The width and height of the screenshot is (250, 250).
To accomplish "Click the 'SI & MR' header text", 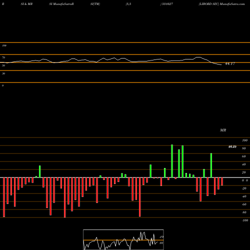I will (x=26, y=4).
